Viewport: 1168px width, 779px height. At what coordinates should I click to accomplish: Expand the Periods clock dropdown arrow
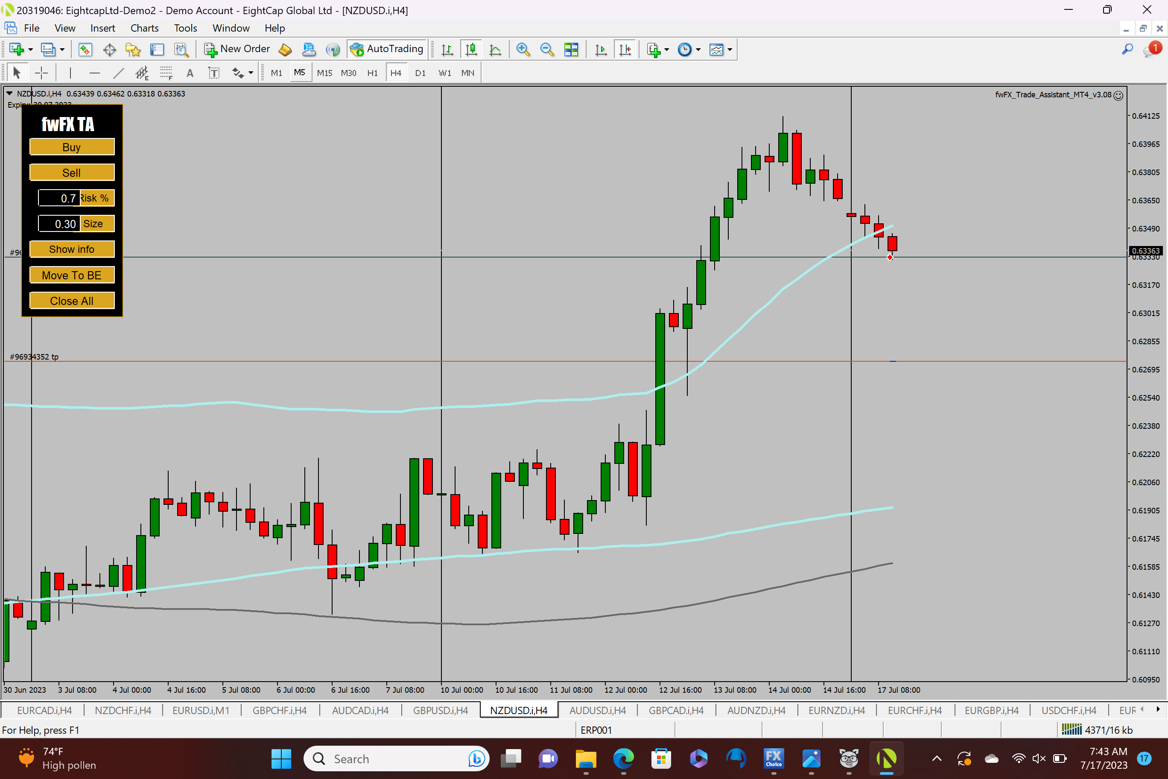click(698, 49)
